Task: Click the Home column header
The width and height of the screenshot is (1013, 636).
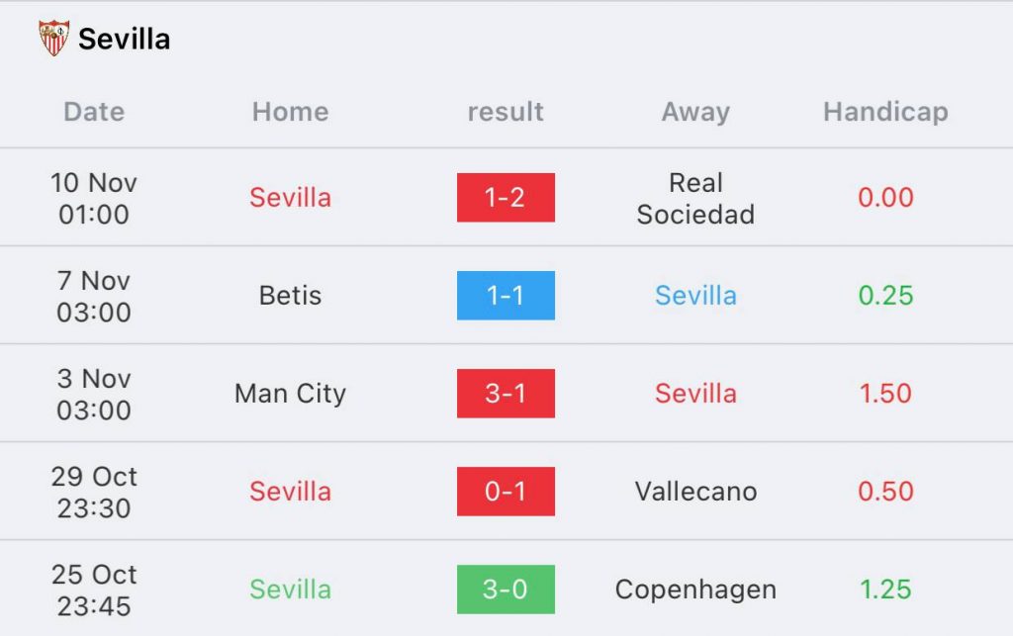Action: (x=290, y=112)
